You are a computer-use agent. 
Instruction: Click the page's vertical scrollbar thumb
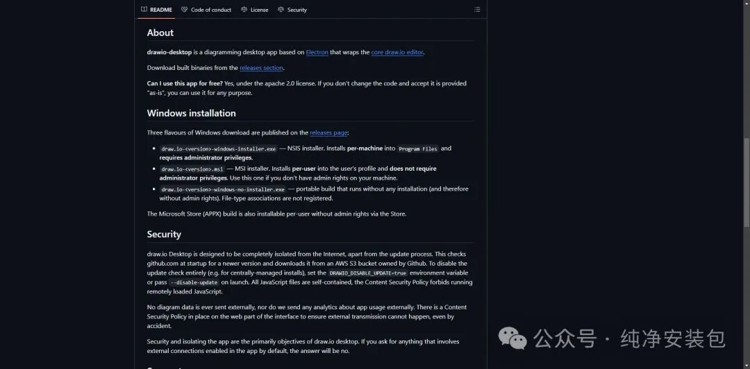(x=747, y=182)
